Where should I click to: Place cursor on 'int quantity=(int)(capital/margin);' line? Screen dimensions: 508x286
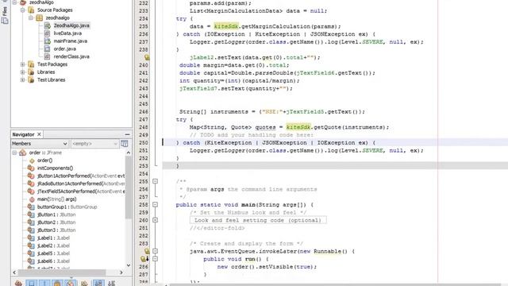(x=240, y=81)
